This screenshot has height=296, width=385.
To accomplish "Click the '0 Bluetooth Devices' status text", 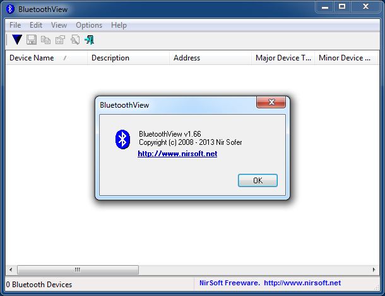I will (x=39, y=285).
